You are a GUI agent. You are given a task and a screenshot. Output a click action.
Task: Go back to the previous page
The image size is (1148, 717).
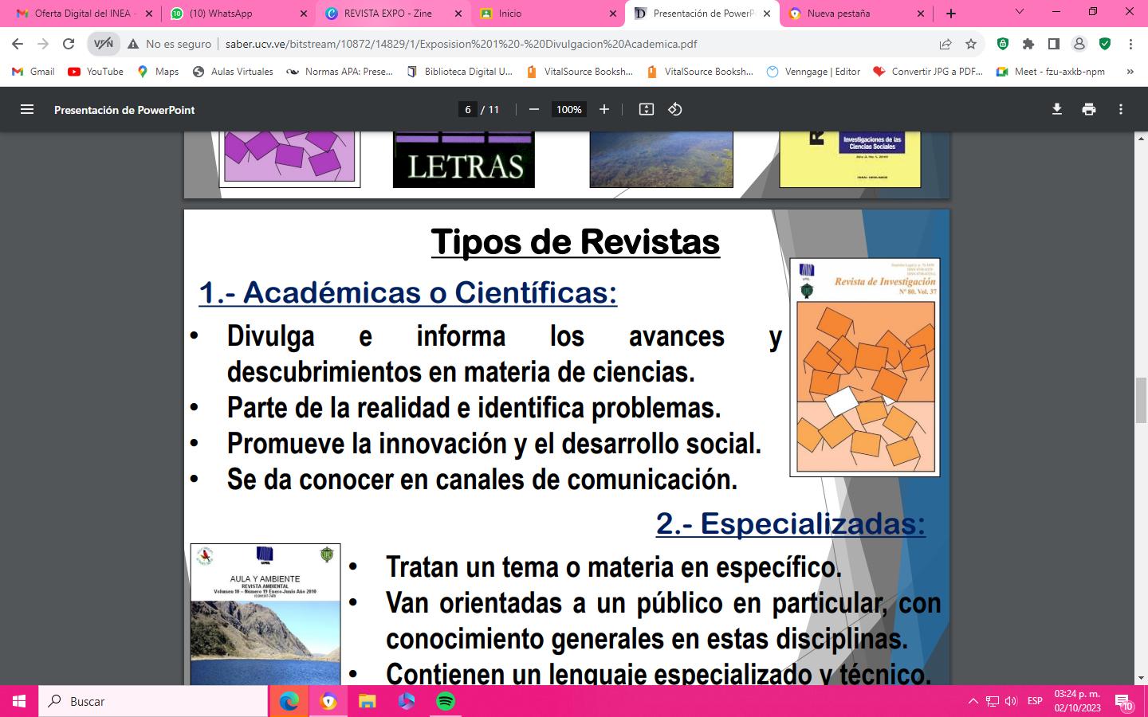coord(18,45)
